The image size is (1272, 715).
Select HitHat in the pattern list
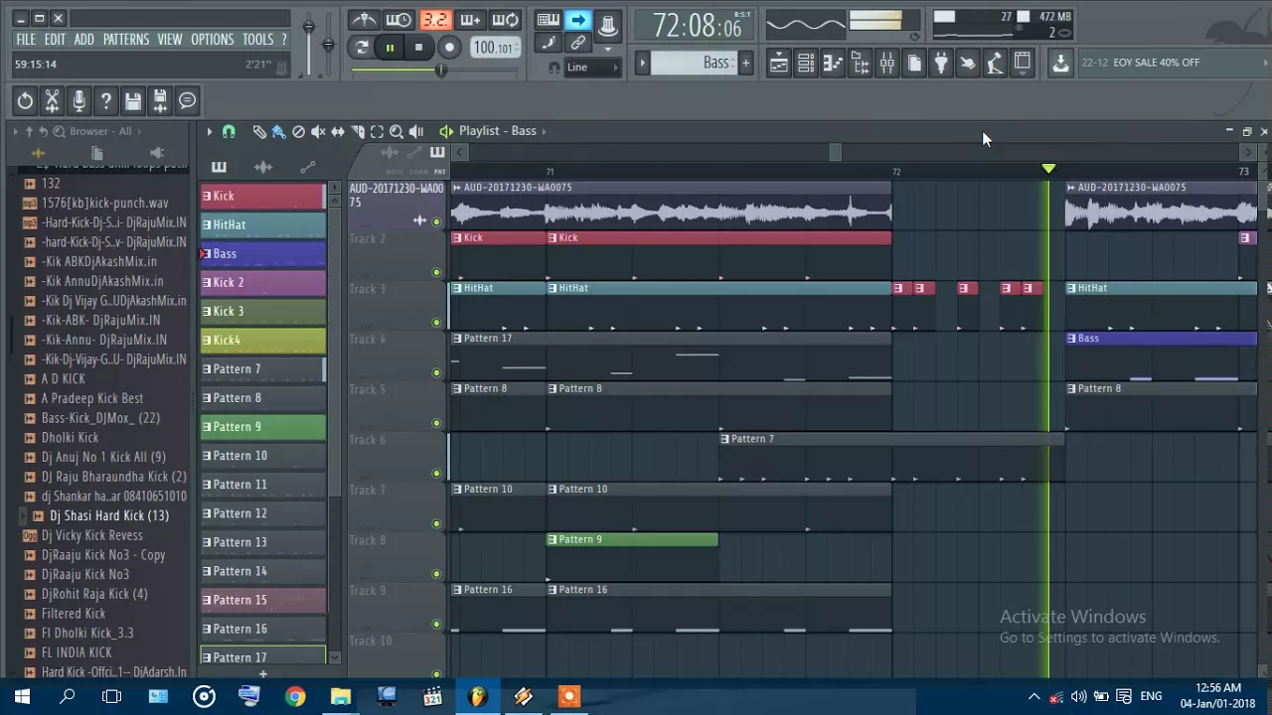tap(262, 225)
